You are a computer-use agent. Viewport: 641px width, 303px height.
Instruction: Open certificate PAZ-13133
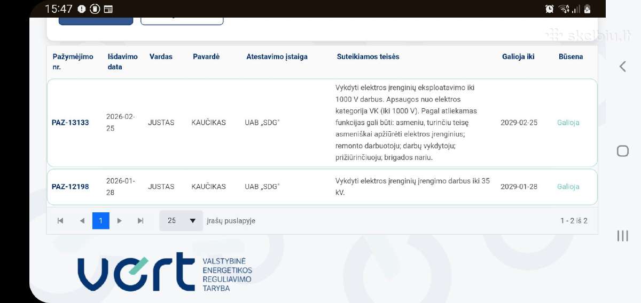71,123
